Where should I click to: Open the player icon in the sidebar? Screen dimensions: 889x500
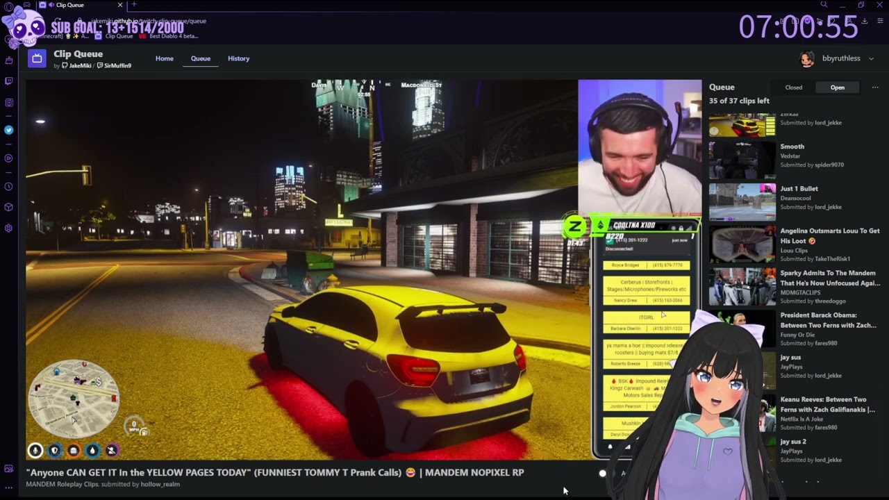(x=8, y=158)
